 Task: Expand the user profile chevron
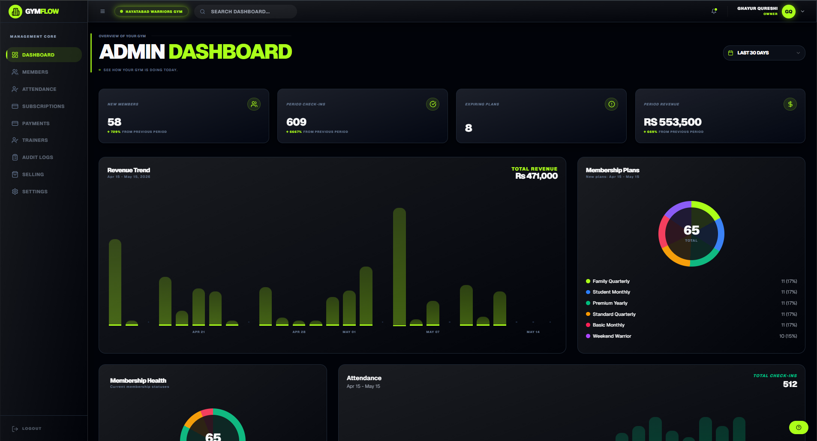[802, 12]
